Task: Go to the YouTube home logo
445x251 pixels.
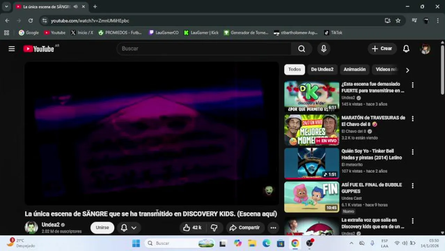Action: (x=39, y=49)
